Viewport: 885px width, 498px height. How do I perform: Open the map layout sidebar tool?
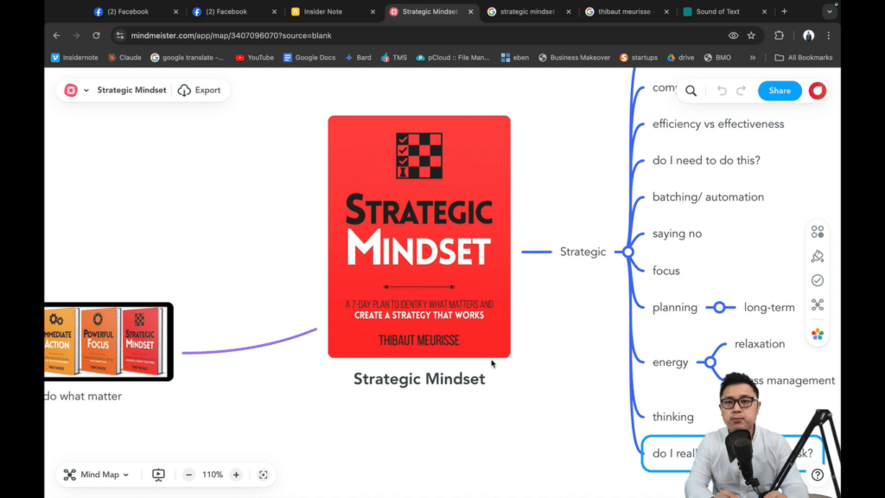pyautogui.click(x=818, y=305)
